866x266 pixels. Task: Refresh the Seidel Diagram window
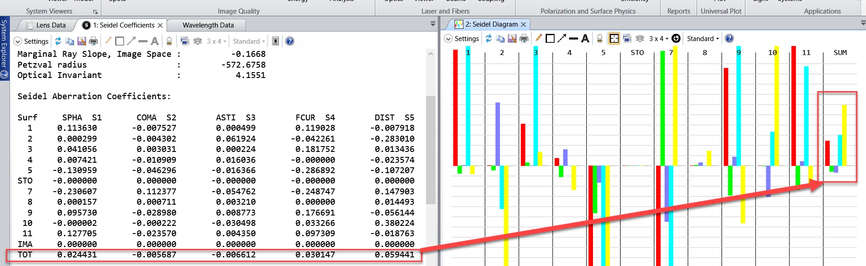pos(489,38)
